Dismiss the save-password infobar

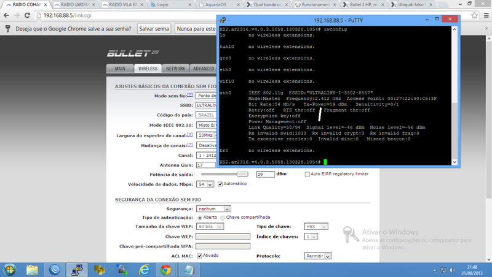click(486, 28)
